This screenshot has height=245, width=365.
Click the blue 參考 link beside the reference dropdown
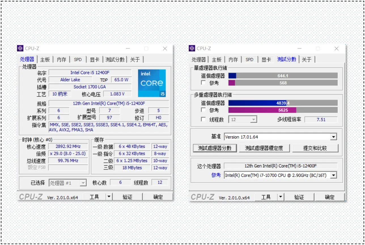pos(216,175)
